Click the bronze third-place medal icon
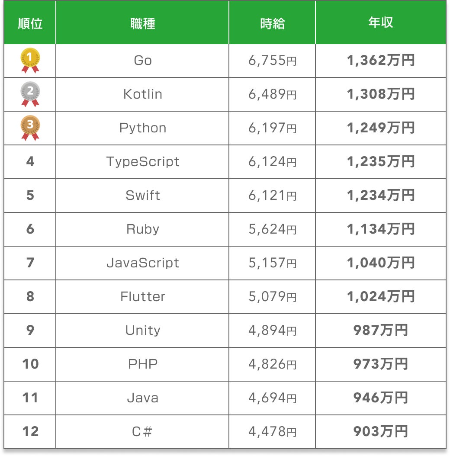Screen dimensions: 450x456 tap(30, 128)
